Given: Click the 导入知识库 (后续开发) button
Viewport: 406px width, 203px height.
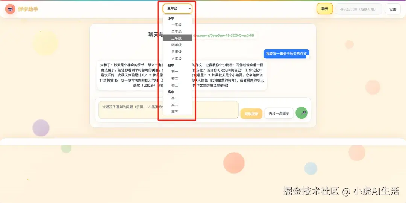Looking at the screenshot, I should click(x=359, y=9).
